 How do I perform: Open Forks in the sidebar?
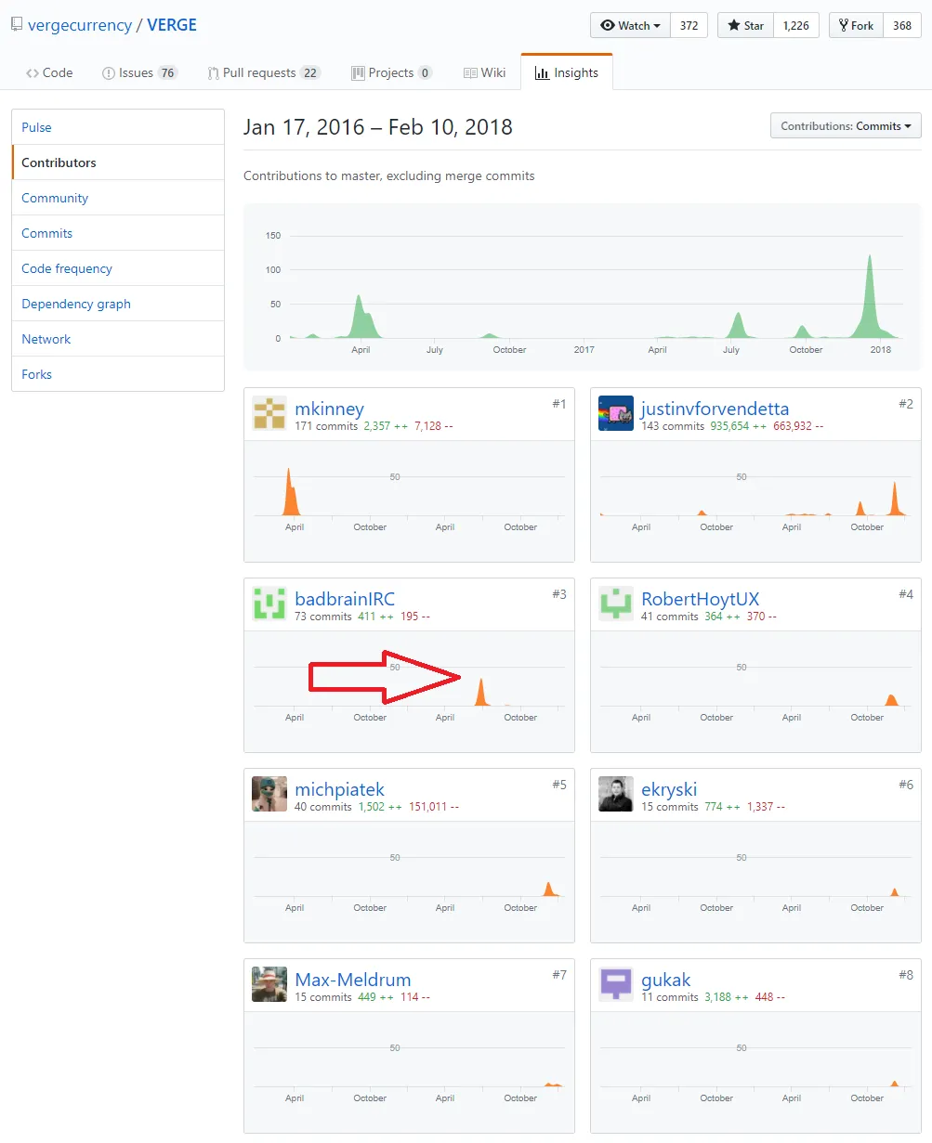pos(118,374)
